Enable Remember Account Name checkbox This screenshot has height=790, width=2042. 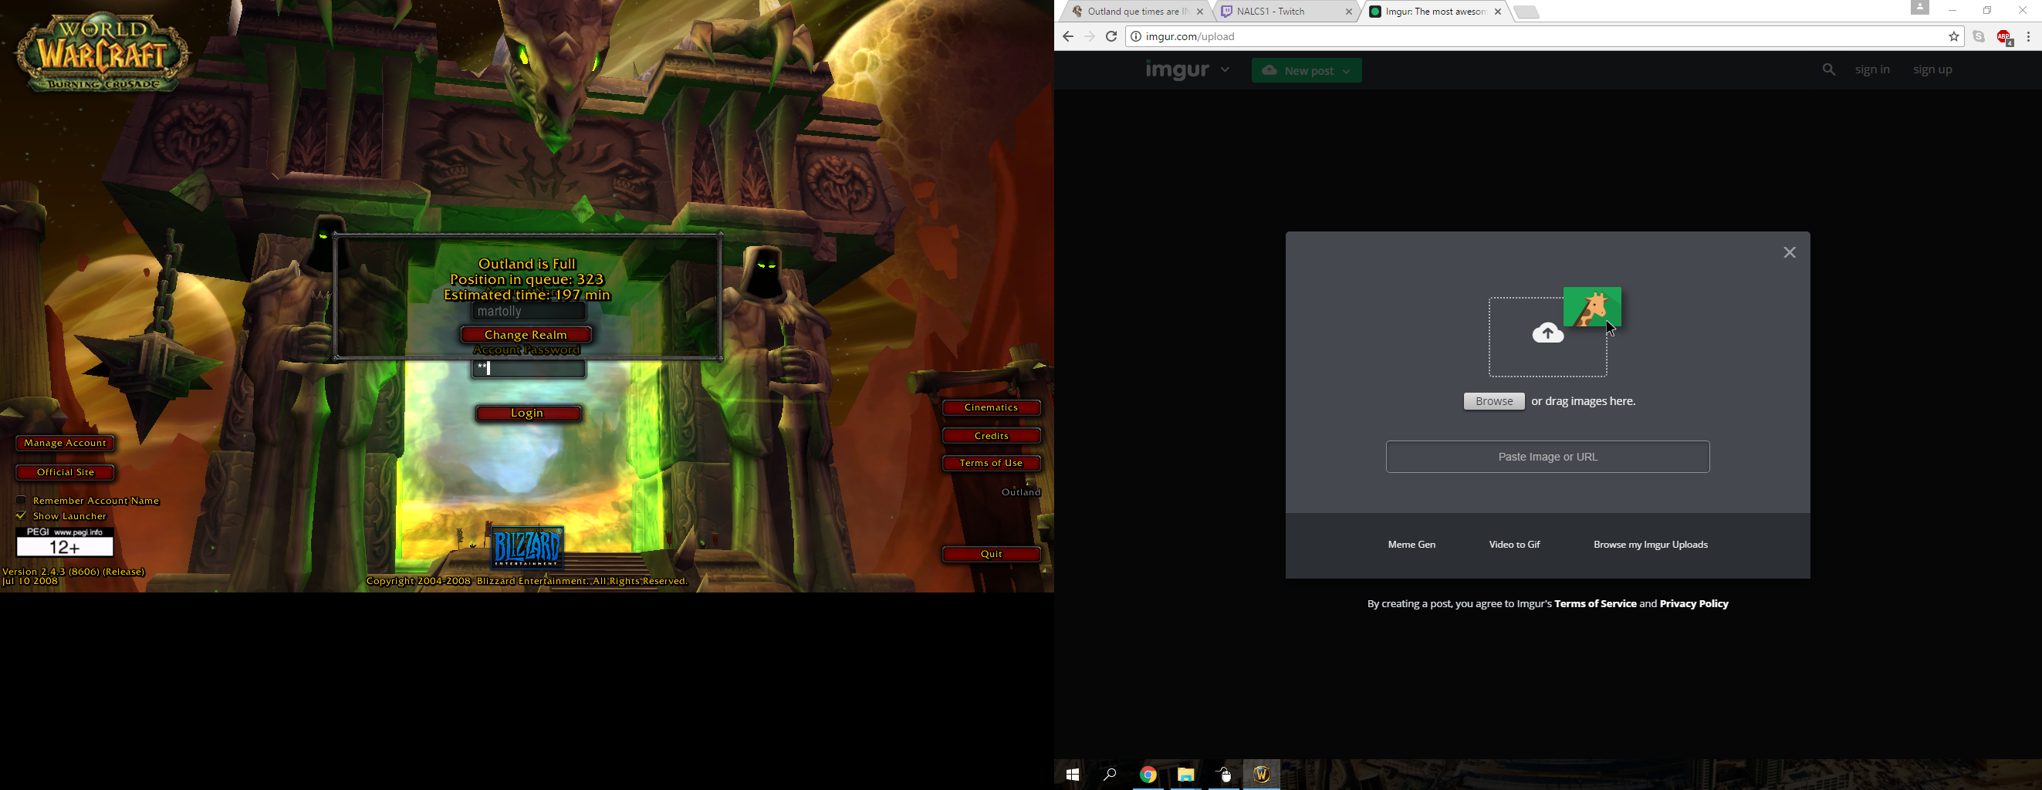coord(22,500)
